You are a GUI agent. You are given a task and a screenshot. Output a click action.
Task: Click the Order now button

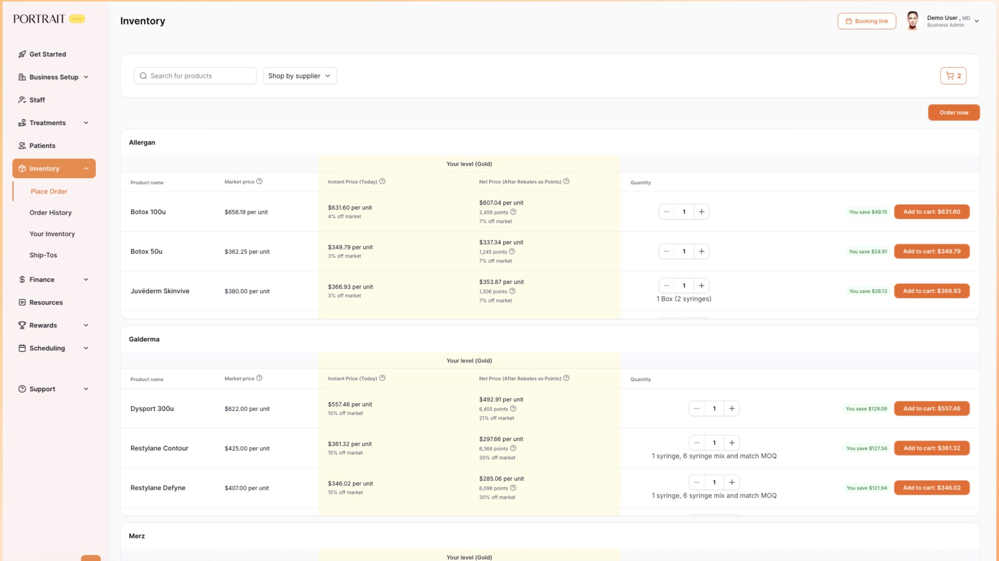953,112
